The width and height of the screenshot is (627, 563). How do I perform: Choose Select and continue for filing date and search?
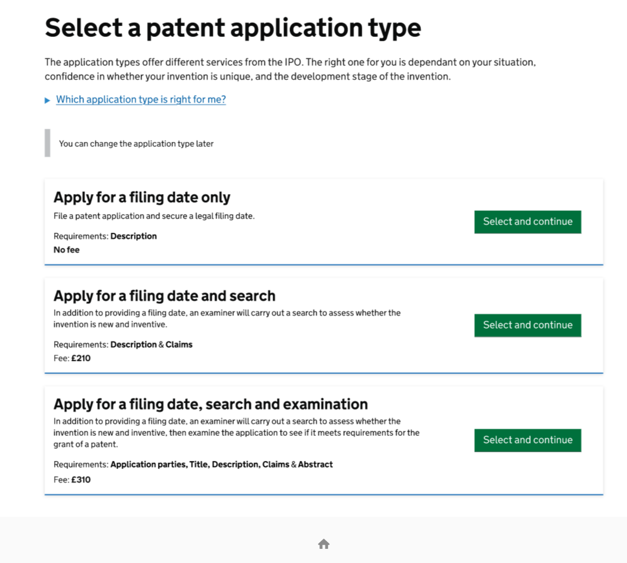pyautogui.click(x=527, y=325)
